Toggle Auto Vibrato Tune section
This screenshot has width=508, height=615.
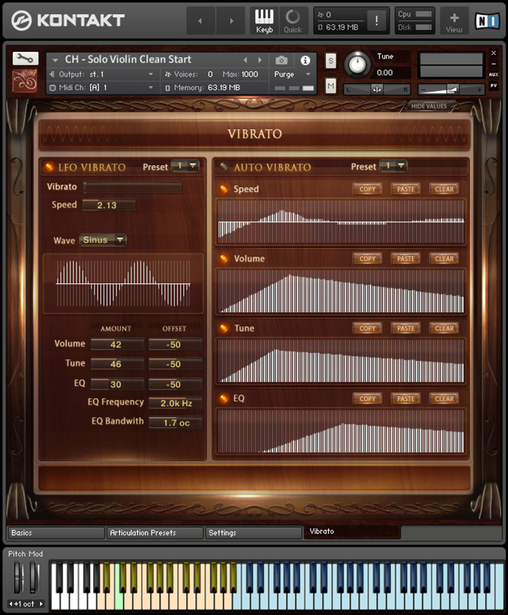point(224,329)
